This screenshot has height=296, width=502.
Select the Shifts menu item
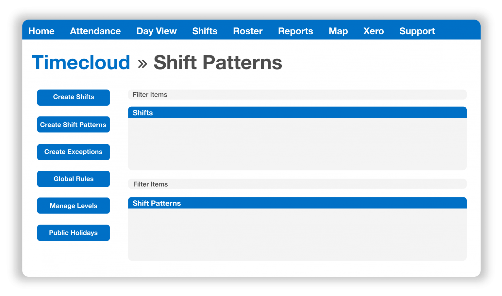click(205, 31)
